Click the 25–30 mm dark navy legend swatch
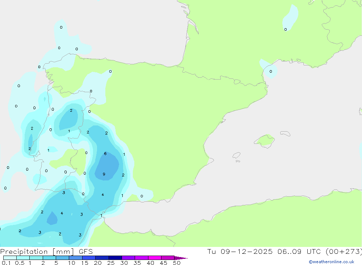Image resolution: width=362 pixels, height=265 pixels. coord(115,258)
